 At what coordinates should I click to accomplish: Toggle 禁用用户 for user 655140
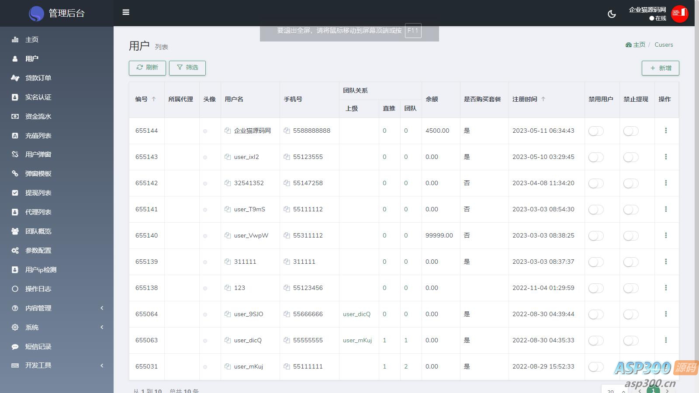click(x=596, y=236)
